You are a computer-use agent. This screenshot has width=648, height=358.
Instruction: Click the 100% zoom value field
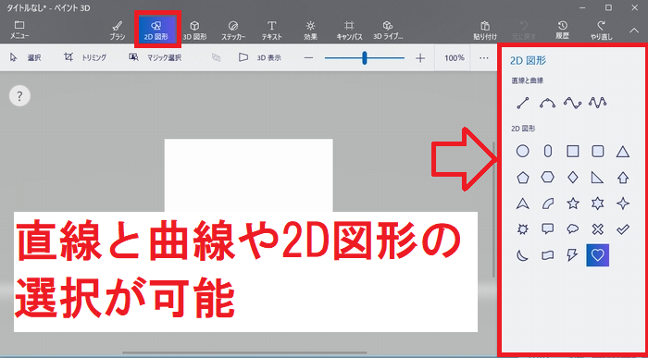[x=455, y=58]
